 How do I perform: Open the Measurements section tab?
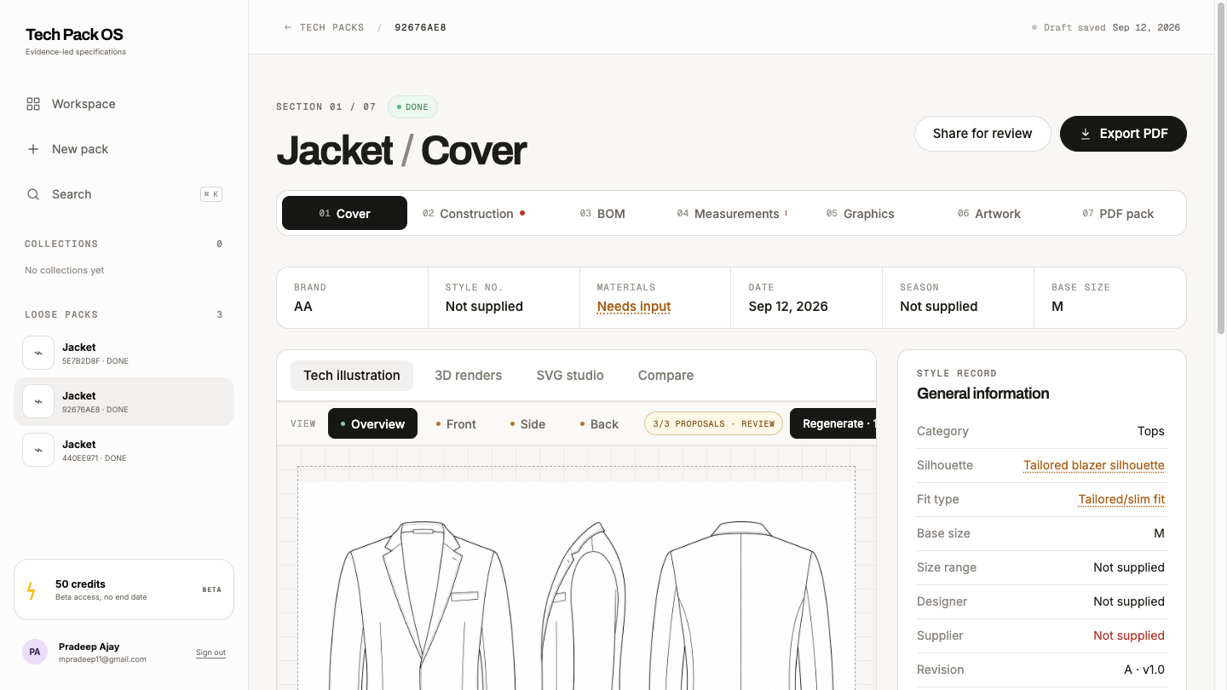tap(732, 214)
